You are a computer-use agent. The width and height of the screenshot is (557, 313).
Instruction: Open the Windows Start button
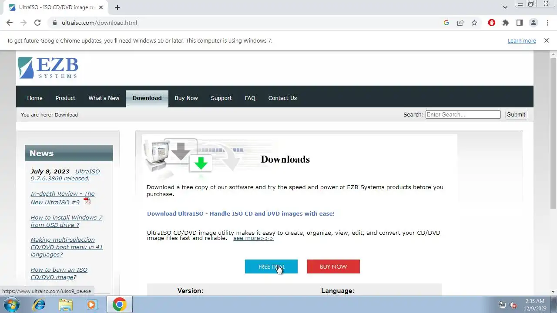click(11, 305)
